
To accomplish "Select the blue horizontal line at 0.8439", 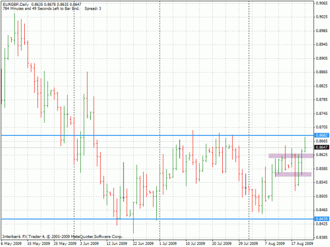I will point(157,219).
